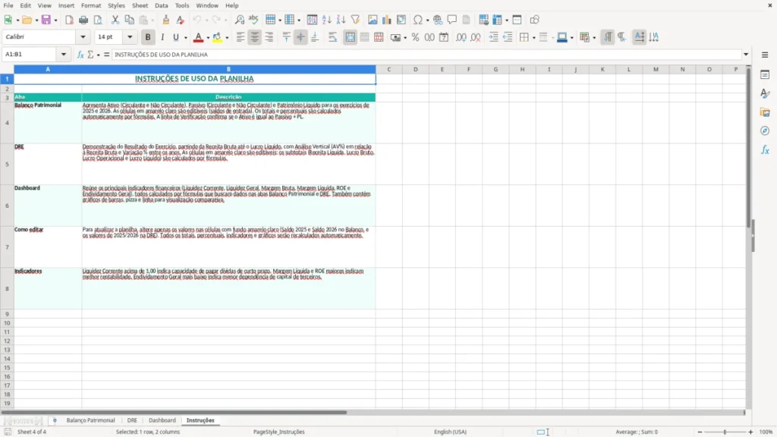Open font color dropdown arrow
Image resolution: width=777 pixels, height=437 pixels.
coord(208,38)
